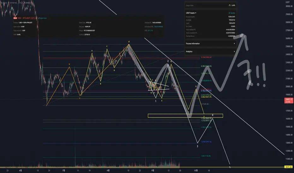This screenshot has height=173, width=294.
Task: Click the Close amount value 1.000
Action: tap(23, 31)
